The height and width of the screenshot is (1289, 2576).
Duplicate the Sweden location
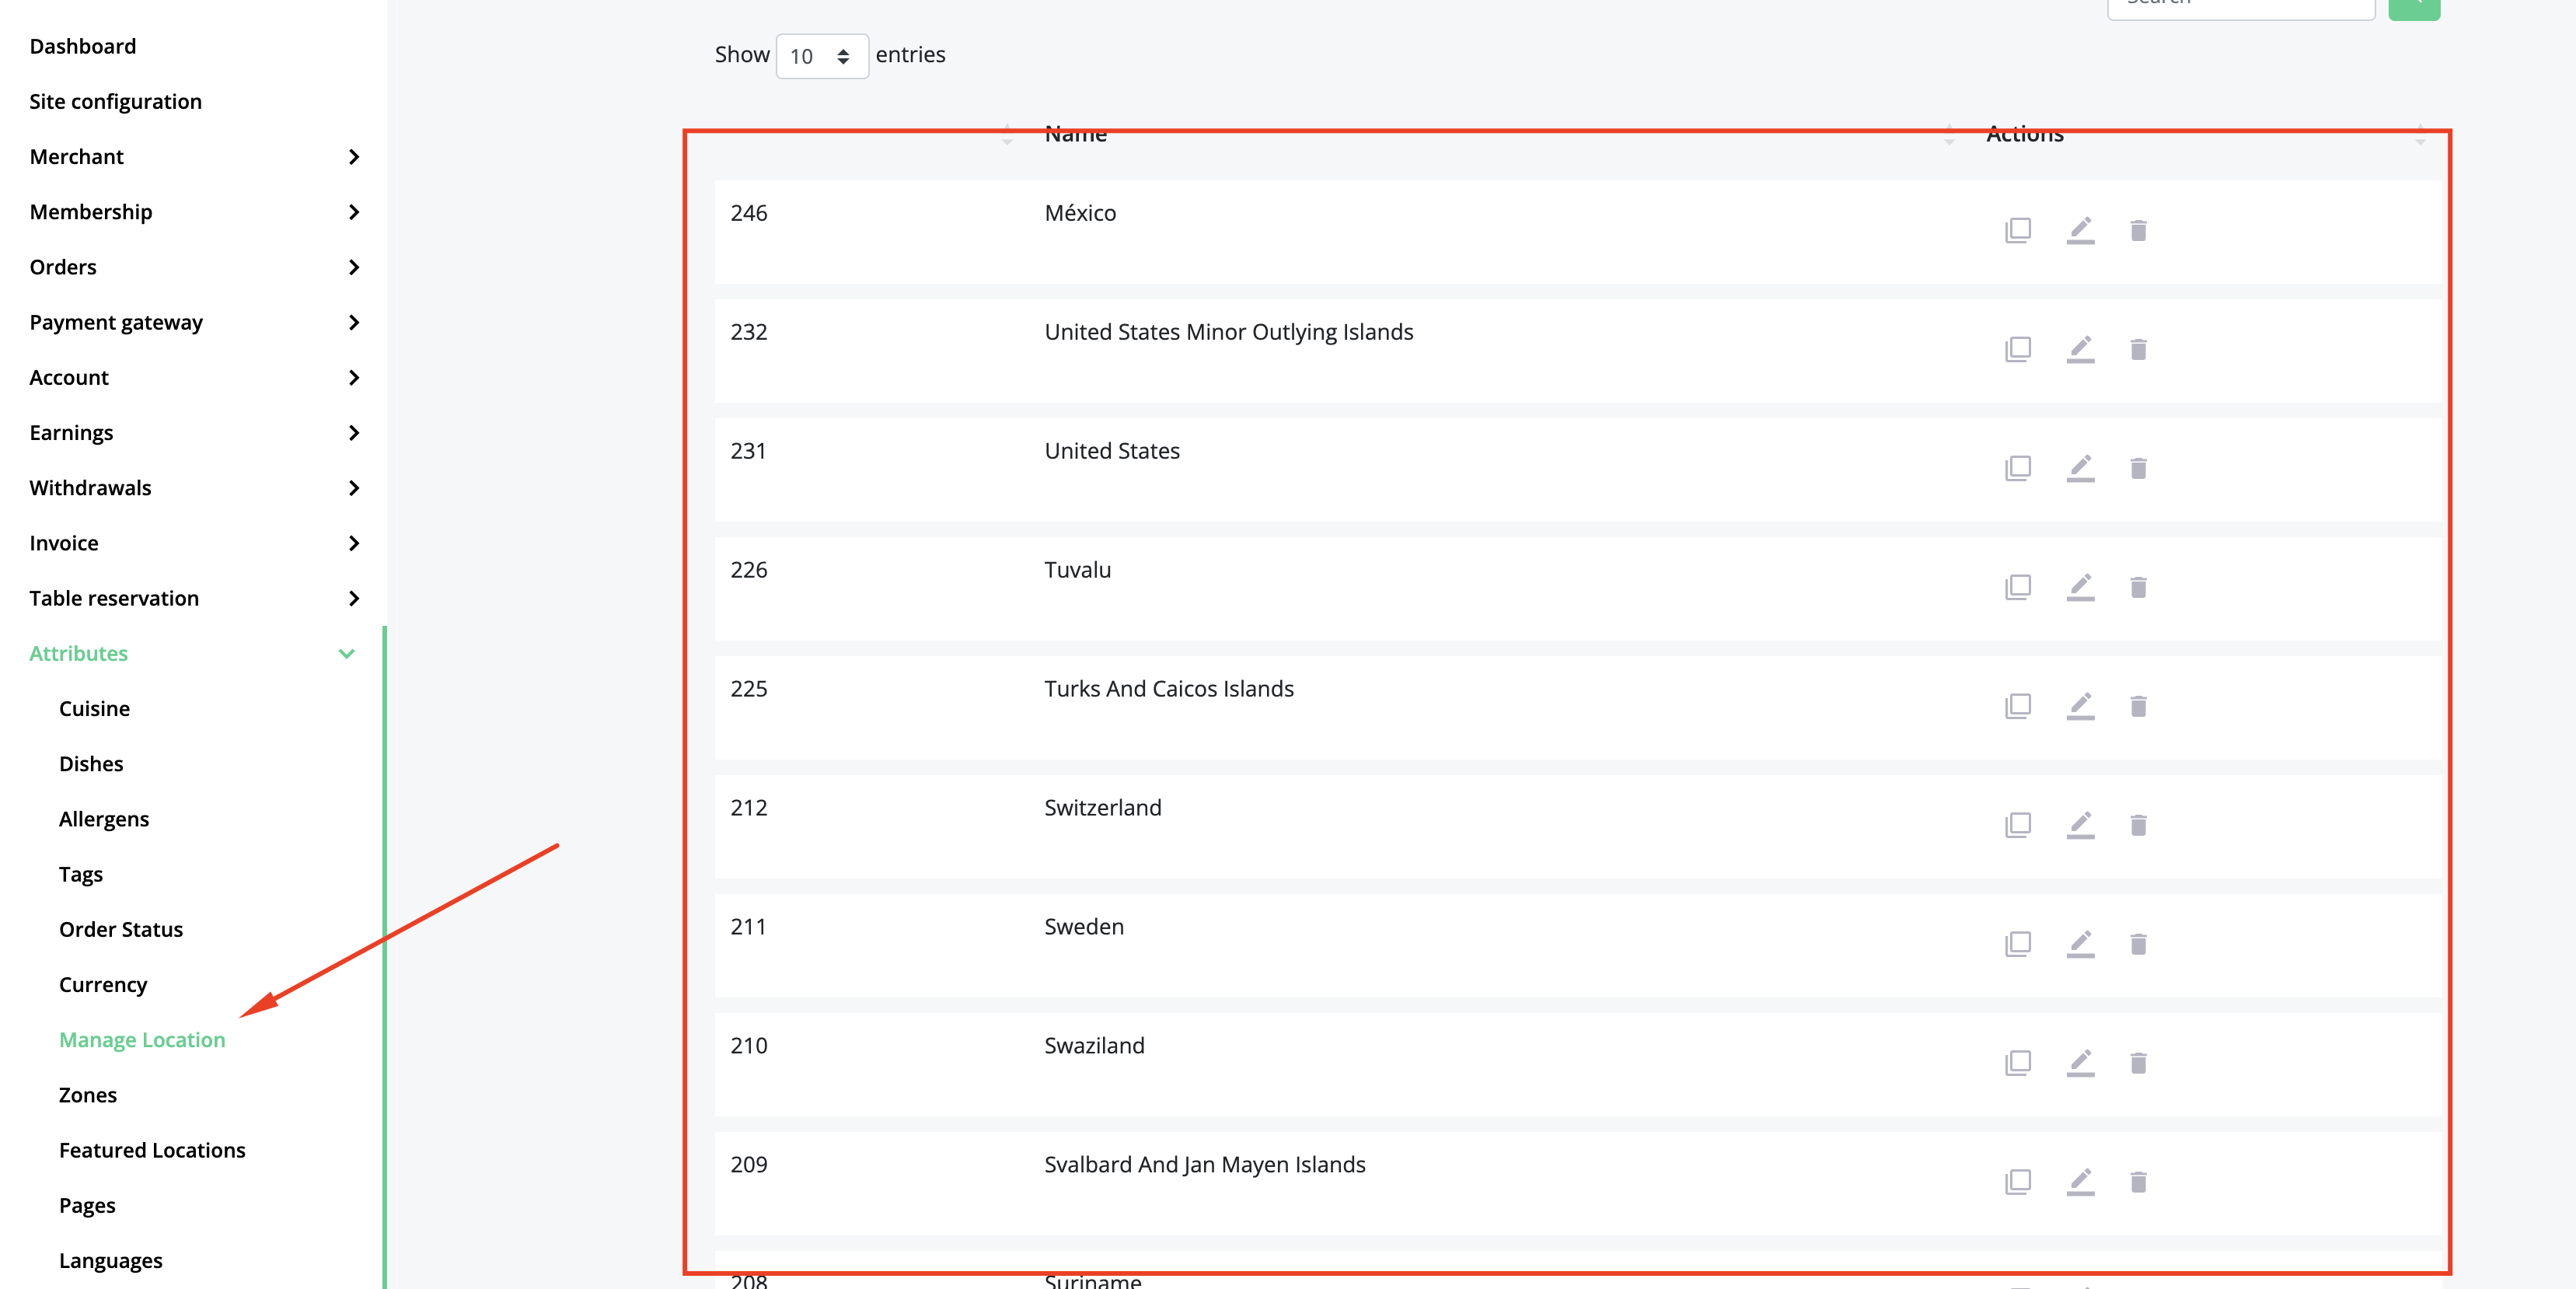pos(2017,945)
